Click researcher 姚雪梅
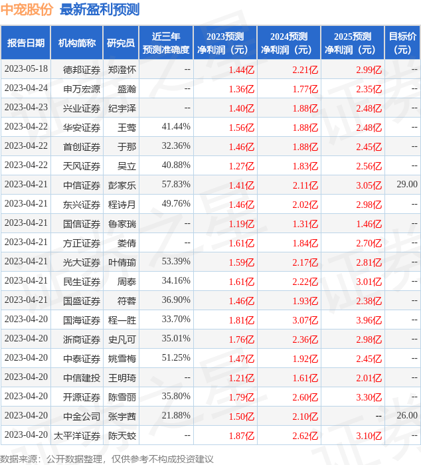This screenshot has width=421, height=465. [x=122, y=359]
